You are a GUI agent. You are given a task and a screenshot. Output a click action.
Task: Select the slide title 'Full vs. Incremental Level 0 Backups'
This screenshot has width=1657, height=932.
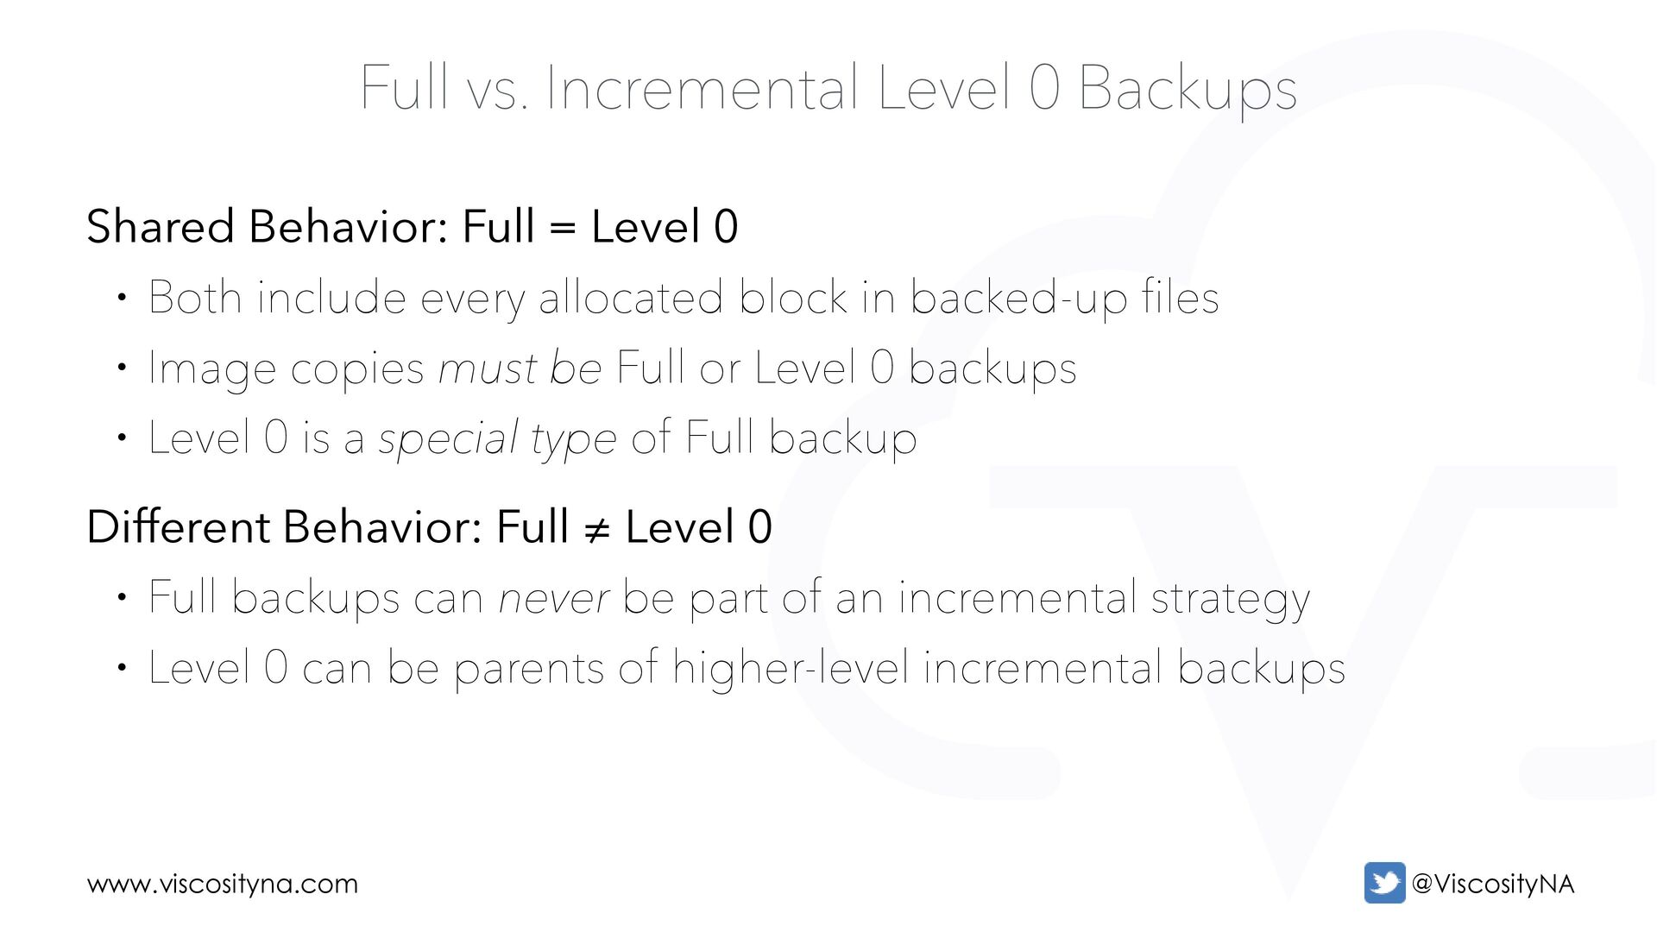828,88
